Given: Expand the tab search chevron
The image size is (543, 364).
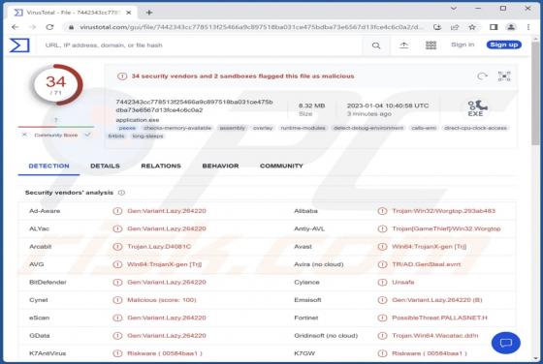Looking at the screenshot, I should 454,8.
